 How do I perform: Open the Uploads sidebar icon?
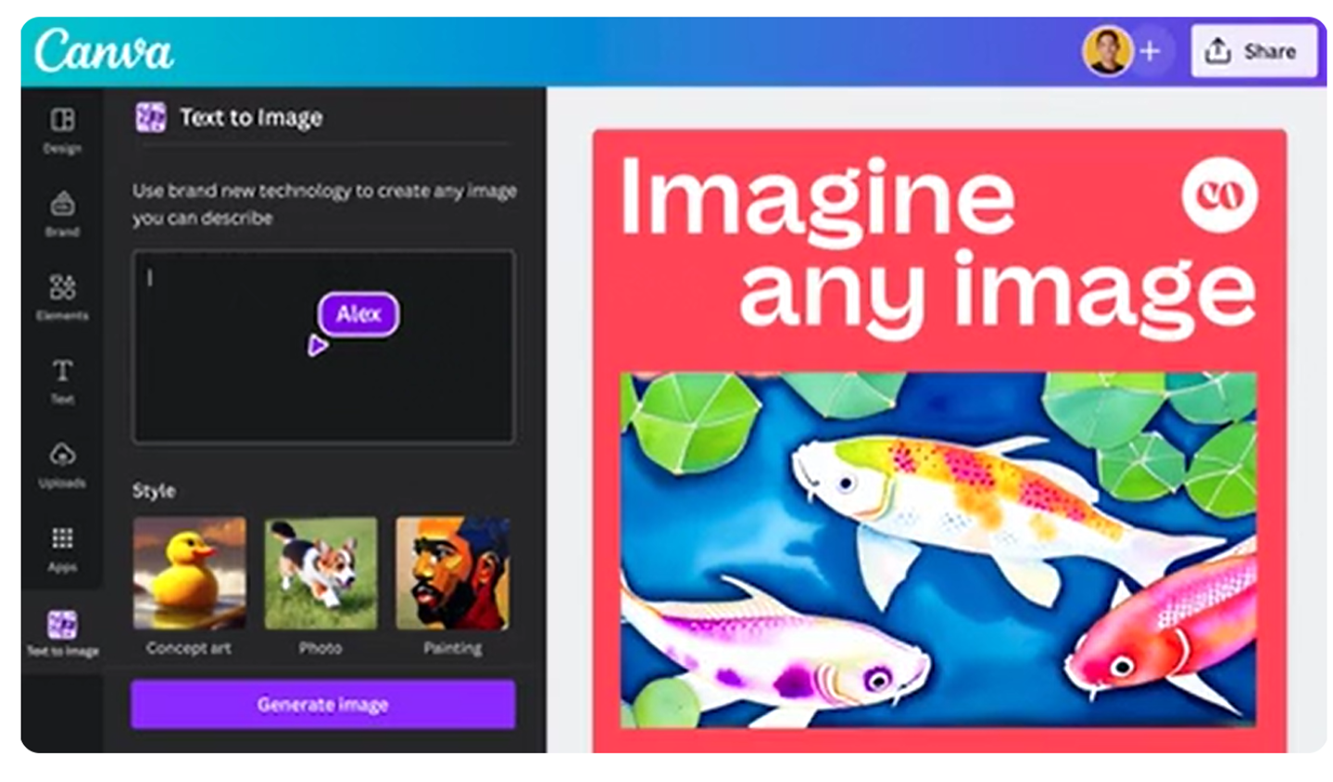62,454
